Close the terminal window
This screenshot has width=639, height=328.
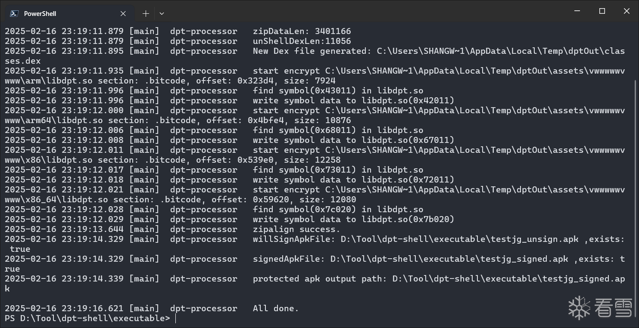pos(627,11)
